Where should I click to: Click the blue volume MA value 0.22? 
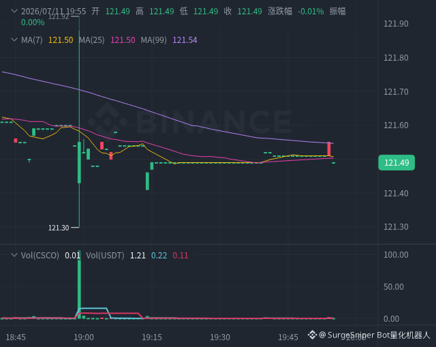pyautogui.click(x=159, y=256)
